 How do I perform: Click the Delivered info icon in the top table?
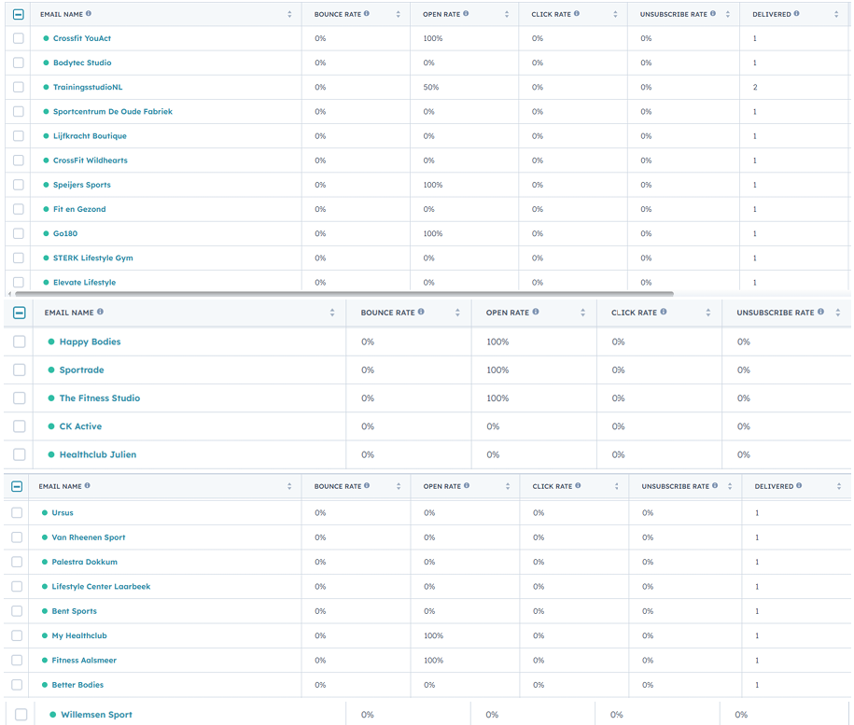click(797, 14)
